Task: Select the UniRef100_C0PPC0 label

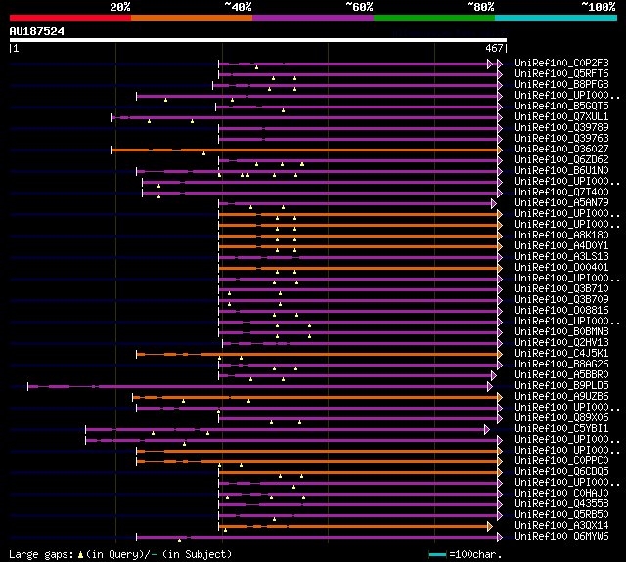Action: pos(561,461)
